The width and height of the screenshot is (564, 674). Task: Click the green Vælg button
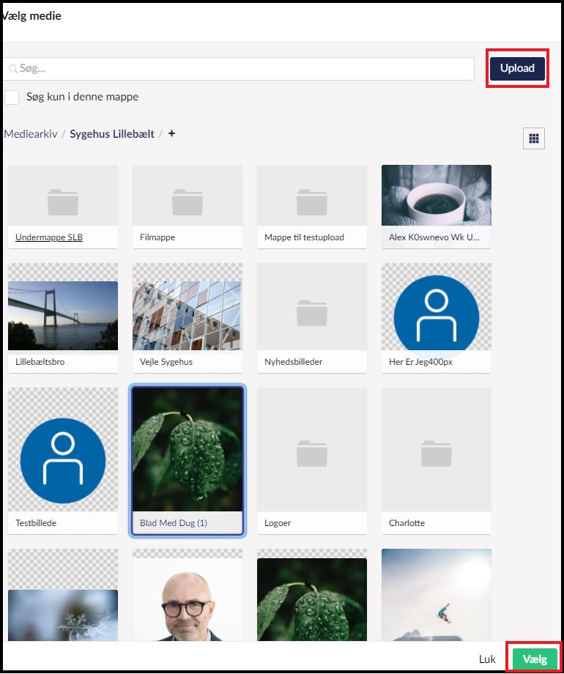point(535,659)
